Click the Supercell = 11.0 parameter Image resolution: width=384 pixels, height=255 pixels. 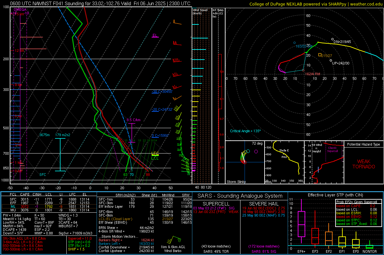pos(80,238)
